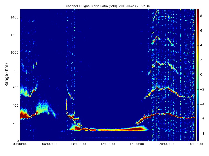Image resolution: width=209 pixels, height=156 pixels.
Task: Click the colorbar value −4 label
Action: click(202, 104)
